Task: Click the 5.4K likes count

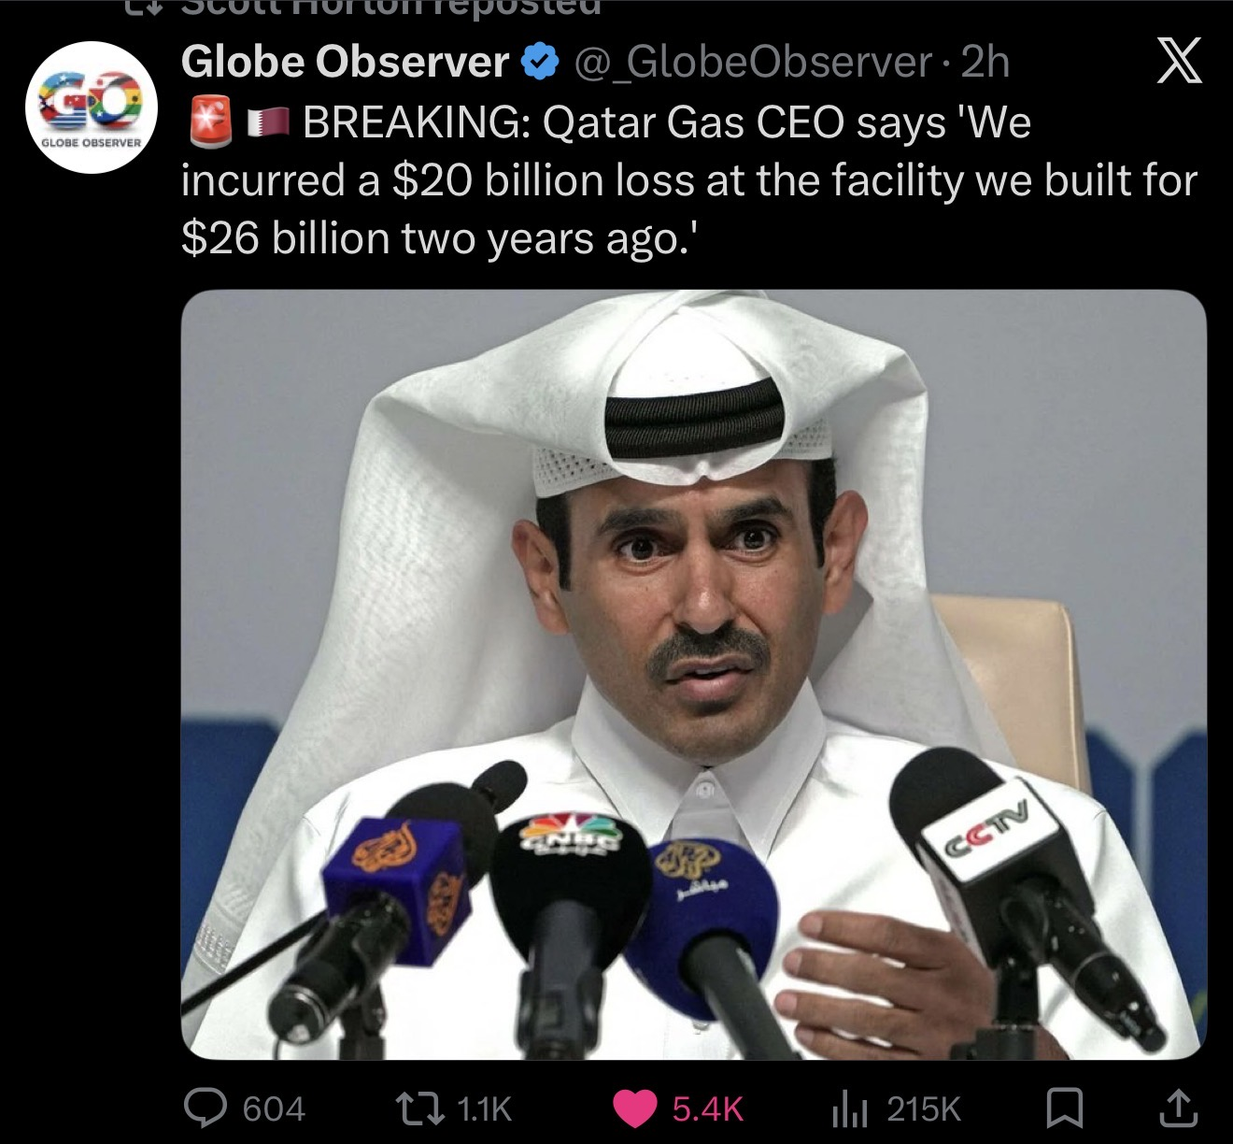Action: [707, 1109]
